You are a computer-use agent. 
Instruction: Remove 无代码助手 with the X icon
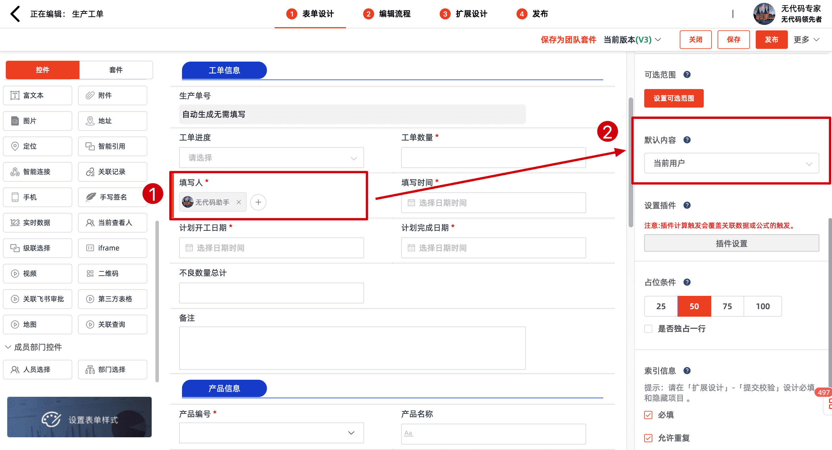(239, 202)
